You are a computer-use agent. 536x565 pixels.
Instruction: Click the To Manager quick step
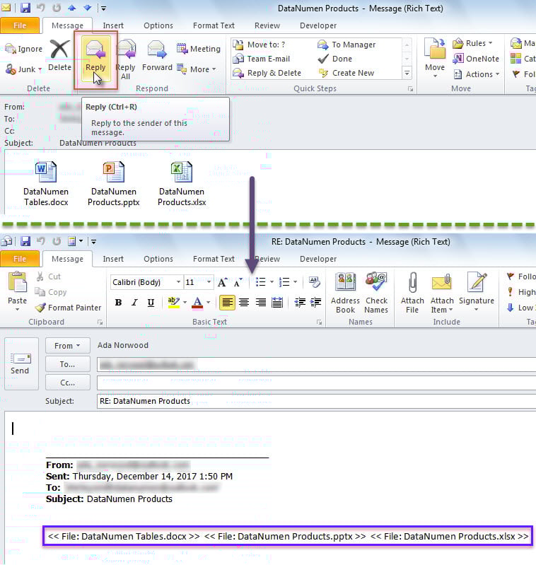pos(346,45)
